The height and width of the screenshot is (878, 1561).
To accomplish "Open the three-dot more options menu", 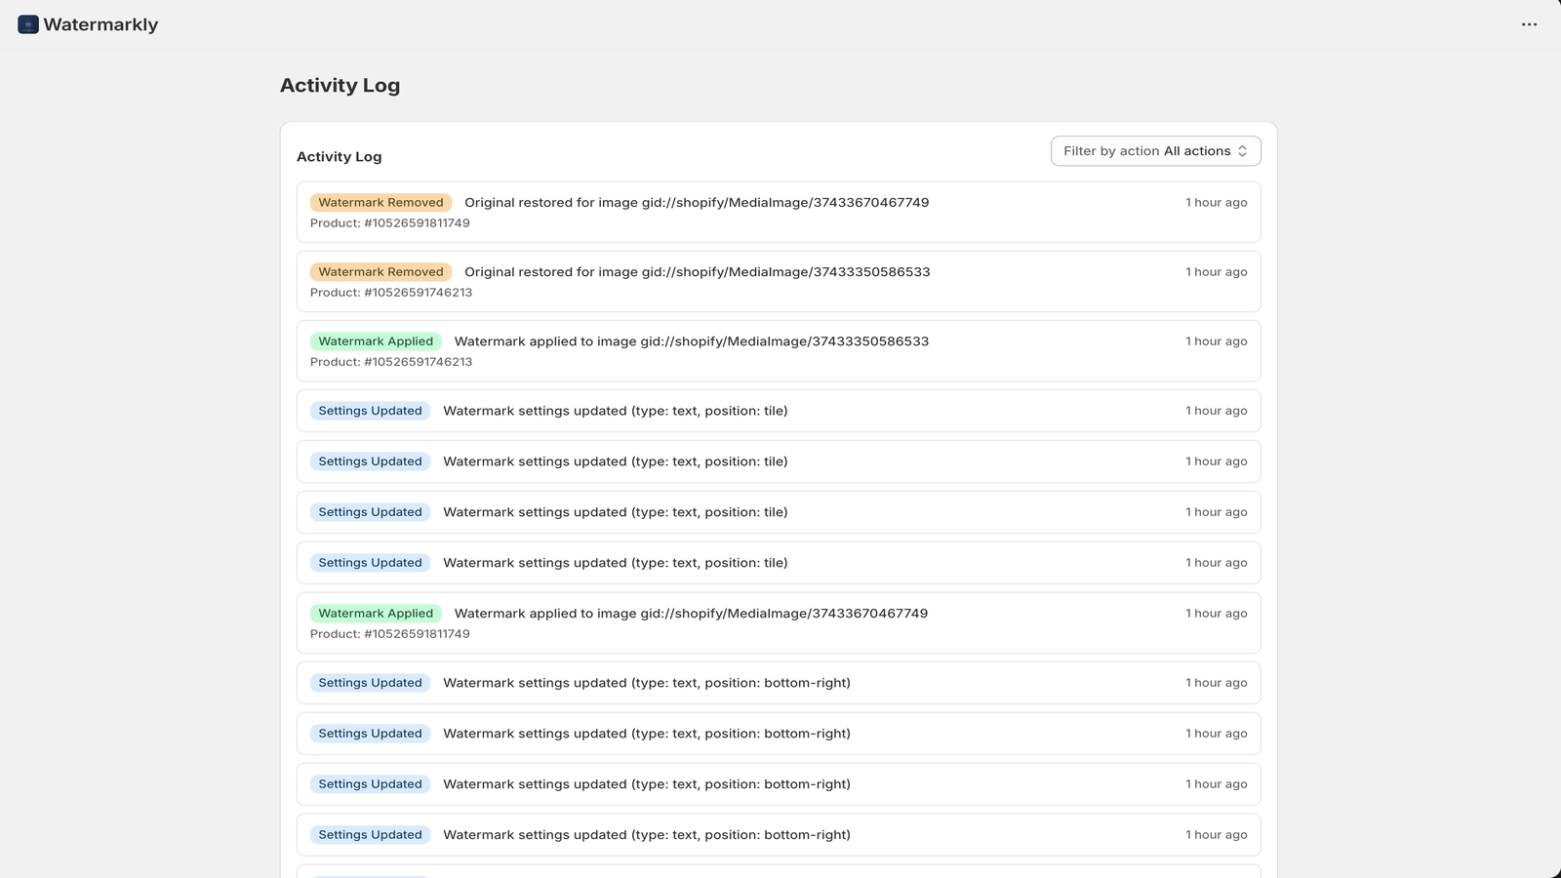I will (1529, 24).
